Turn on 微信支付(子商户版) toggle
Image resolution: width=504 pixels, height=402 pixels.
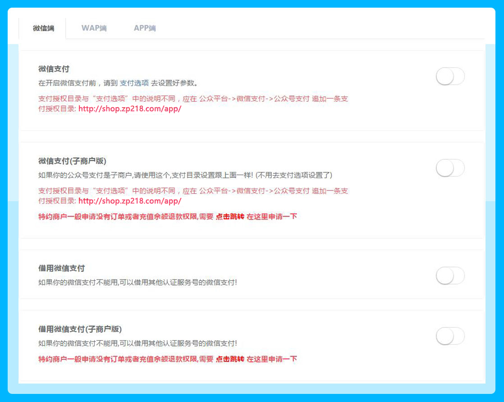450,168
